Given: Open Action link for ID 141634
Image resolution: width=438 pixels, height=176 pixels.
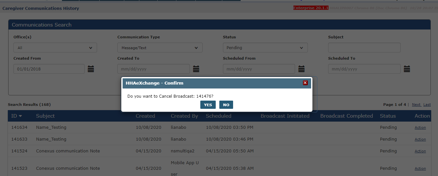Looking at the screenshot, I should 420,127.
